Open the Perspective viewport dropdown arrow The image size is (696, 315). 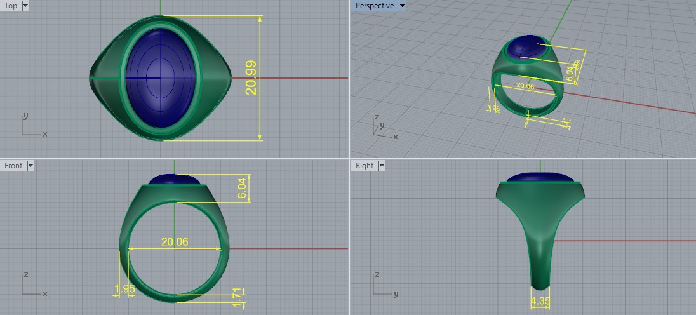402,6
